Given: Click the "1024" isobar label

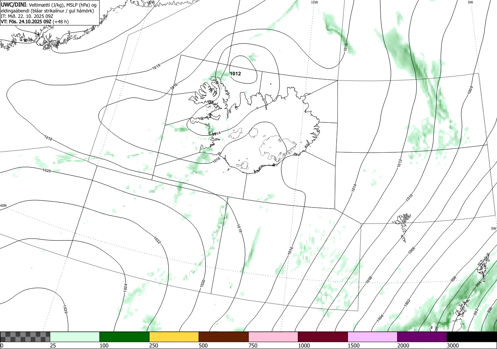Looking at the screenshot, I should [x=125, y=288].
